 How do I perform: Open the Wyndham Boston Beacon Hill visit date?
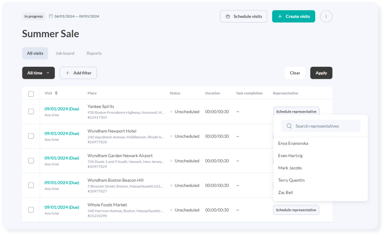pyautogui.click(x=62, y=183)
